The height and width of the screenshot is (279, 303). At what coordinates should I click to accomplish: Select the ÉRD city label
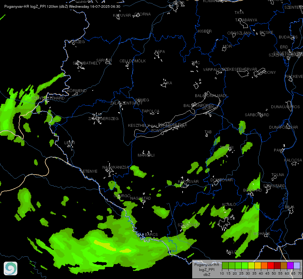[x=284, y=47]
